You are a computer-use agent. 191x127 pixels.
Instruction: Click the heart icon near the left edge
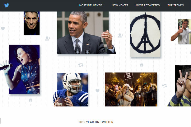[x=3, y=28]
